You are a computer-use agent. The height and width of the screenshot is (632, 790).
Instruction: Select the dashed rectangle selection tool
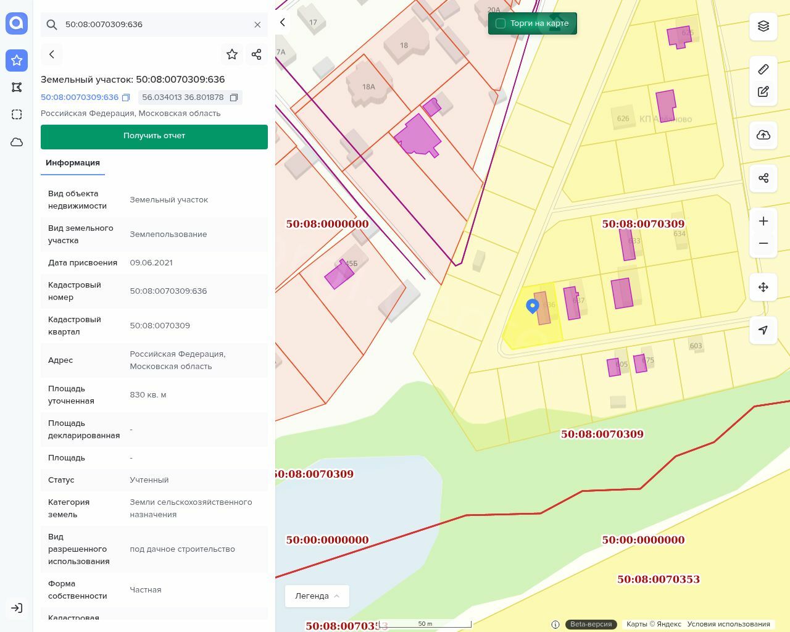pyautogui.click(x=17, y=115)
